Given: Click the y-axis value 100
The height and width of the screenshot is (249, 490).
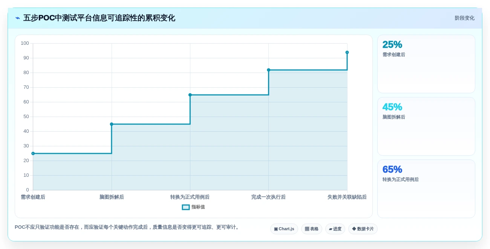Looking at the screenshot, I should [25, 43].
